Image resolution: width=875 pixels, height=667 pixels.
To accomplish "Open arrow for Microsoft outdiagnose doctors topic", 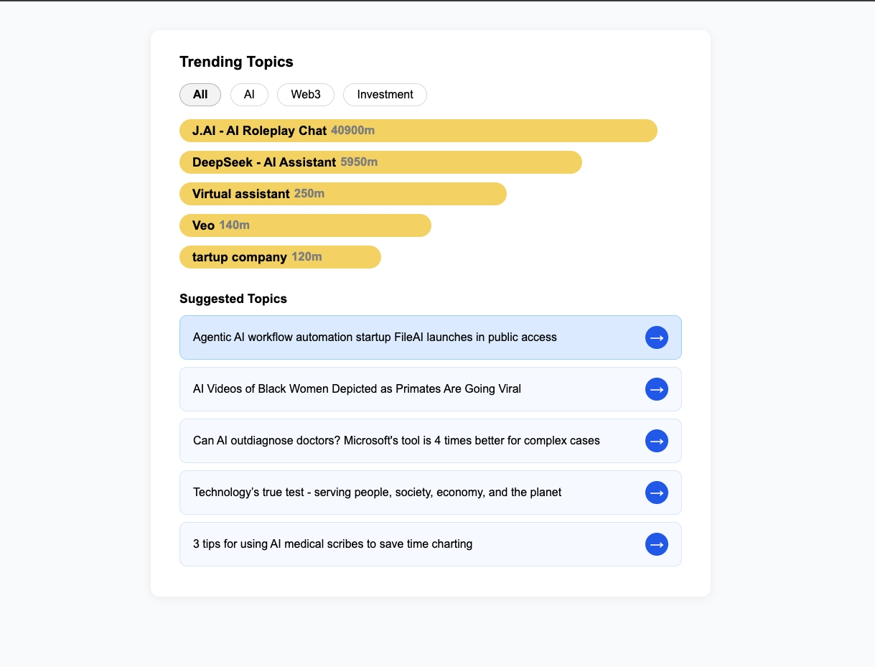I will (657, 441).
